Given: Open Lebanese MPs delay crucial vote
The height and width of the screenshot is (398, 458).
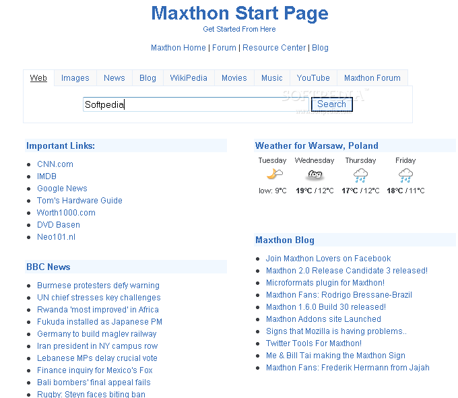Looking at the screenshot, I should pyautogui.click(x=97, y=358).
